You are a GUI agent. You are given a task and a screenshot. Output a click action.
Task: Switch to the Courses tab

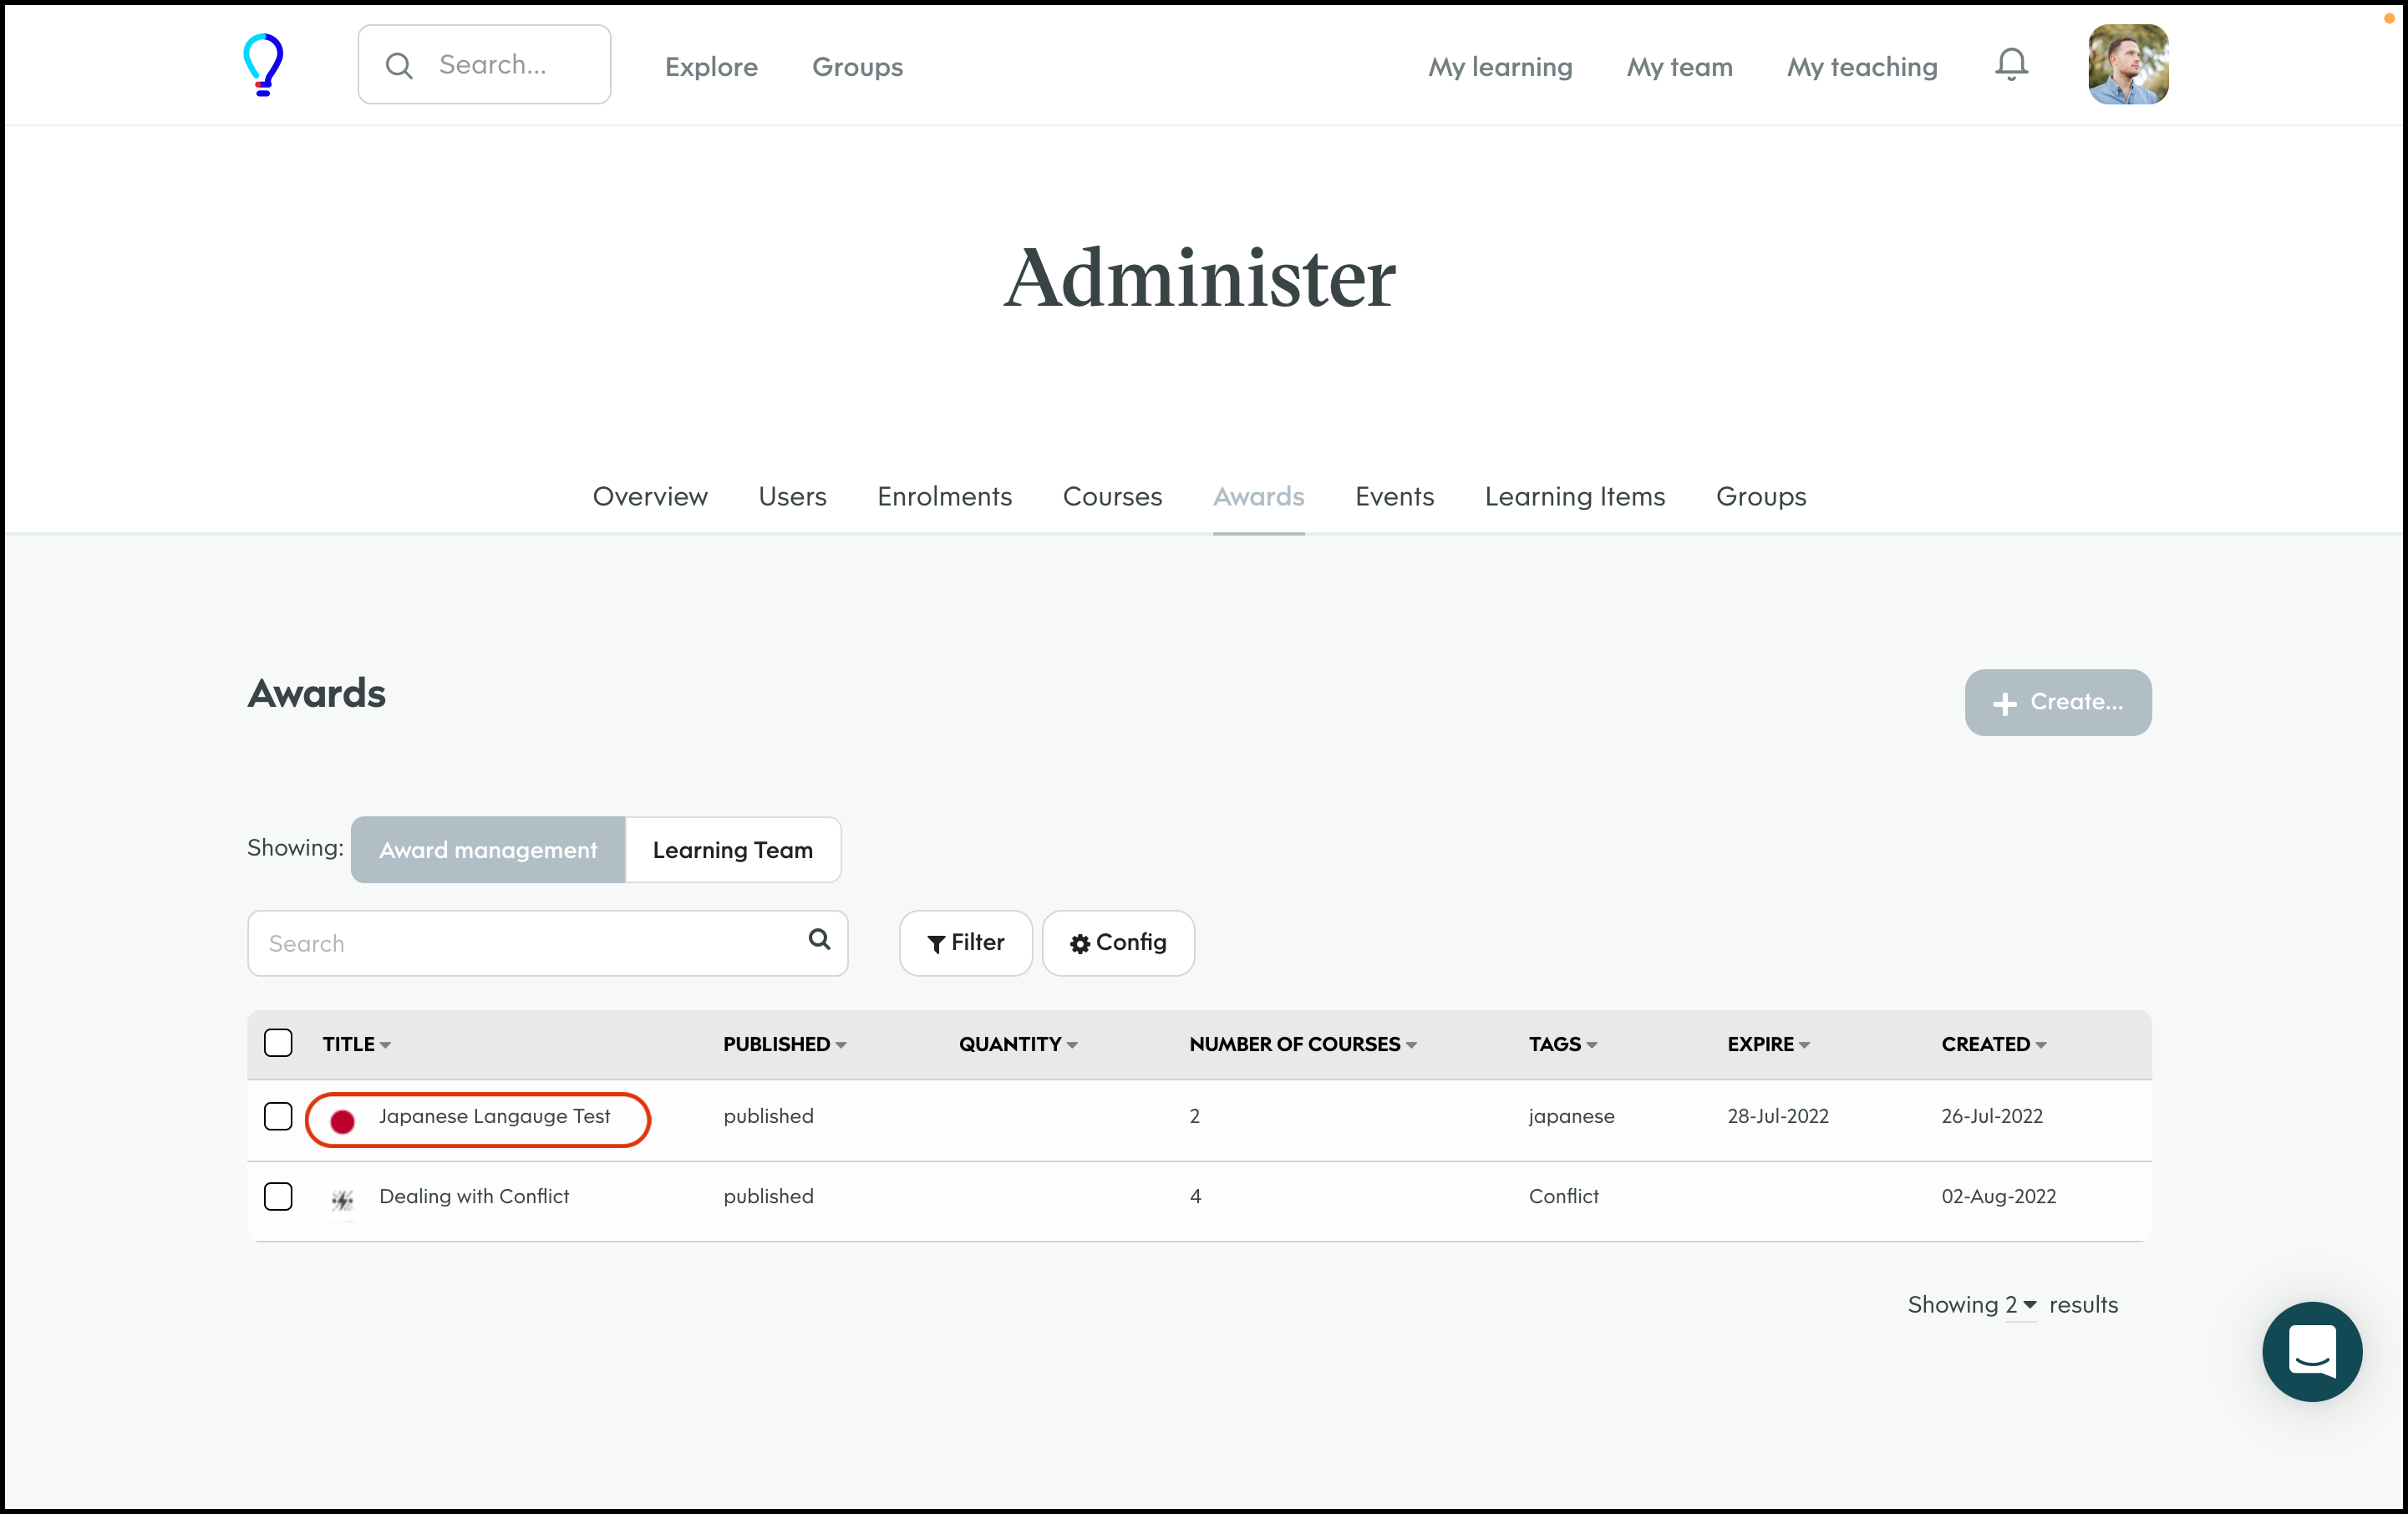(x=1112, y=496)
